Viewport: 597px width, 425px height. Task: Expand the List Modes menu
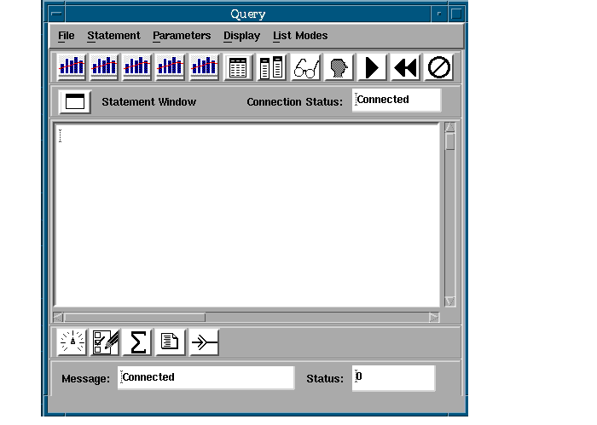coord(300,36)
